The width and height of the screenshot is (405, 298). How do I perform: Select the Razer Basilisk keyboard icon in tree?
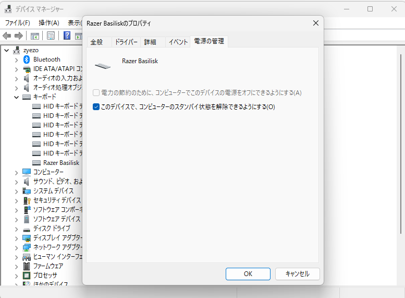click(x=36, y=163)
